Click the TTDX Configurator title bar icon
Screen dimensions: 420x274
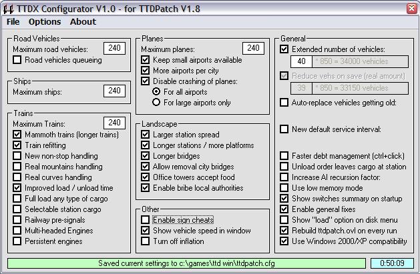[8, 9]
